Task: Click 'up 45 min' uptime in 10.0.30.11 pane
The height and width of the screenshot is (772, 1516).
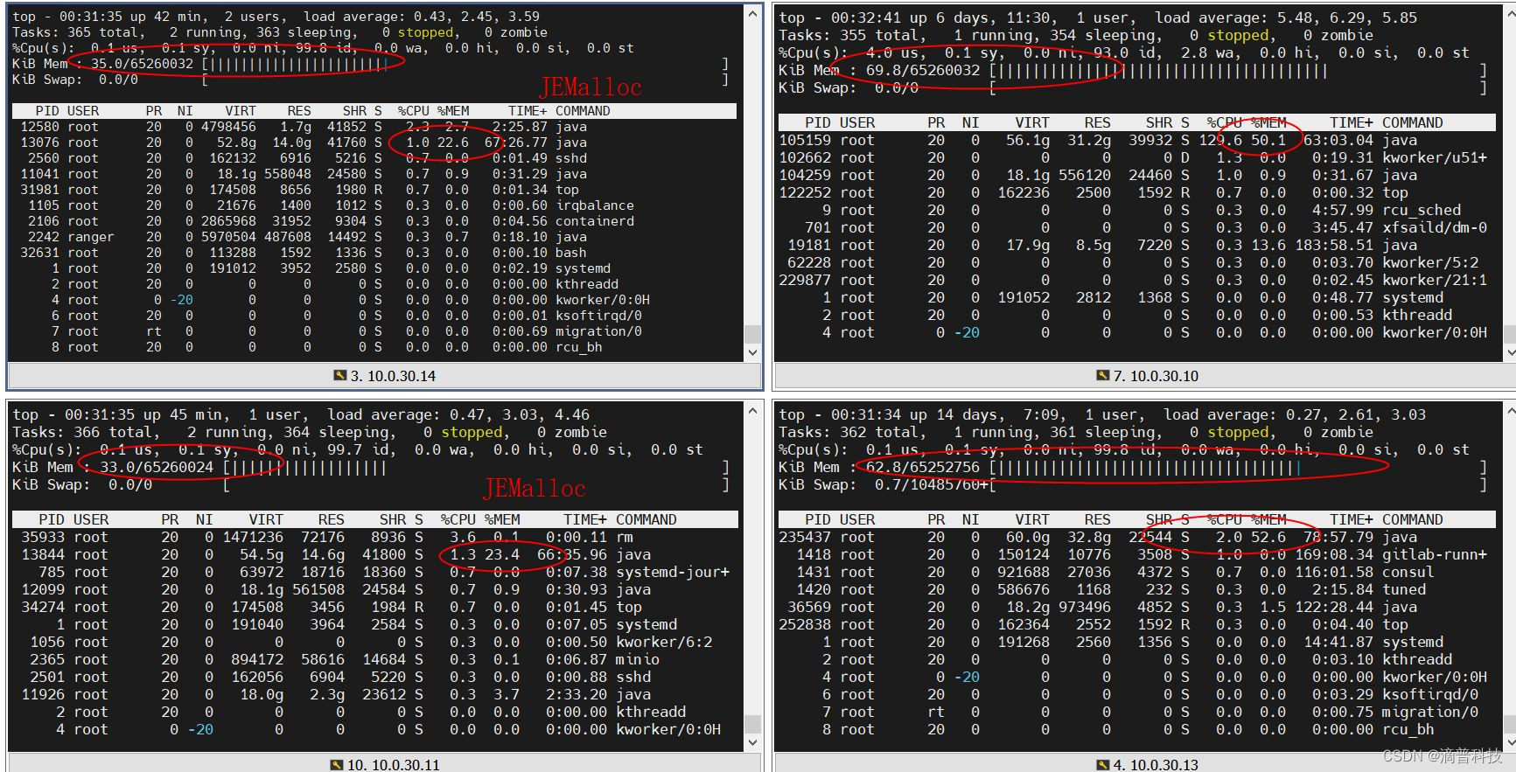Action: click(x=187, y=414)
